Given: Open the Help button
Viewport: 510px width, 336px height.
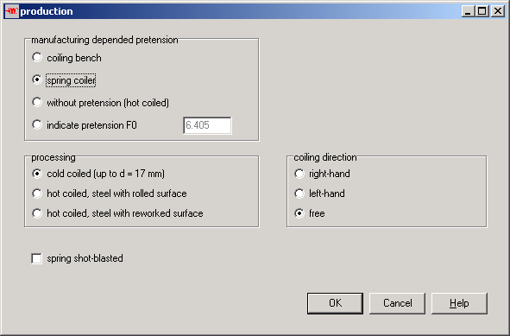Looking at the screenshot, I should click(x=459, y=303).
